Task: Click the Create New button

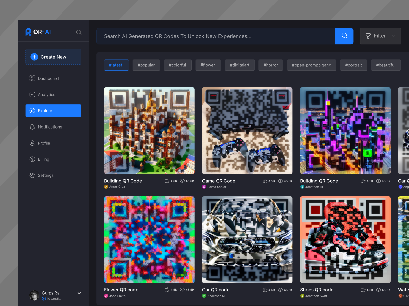Action: click(x=53, y=57)
